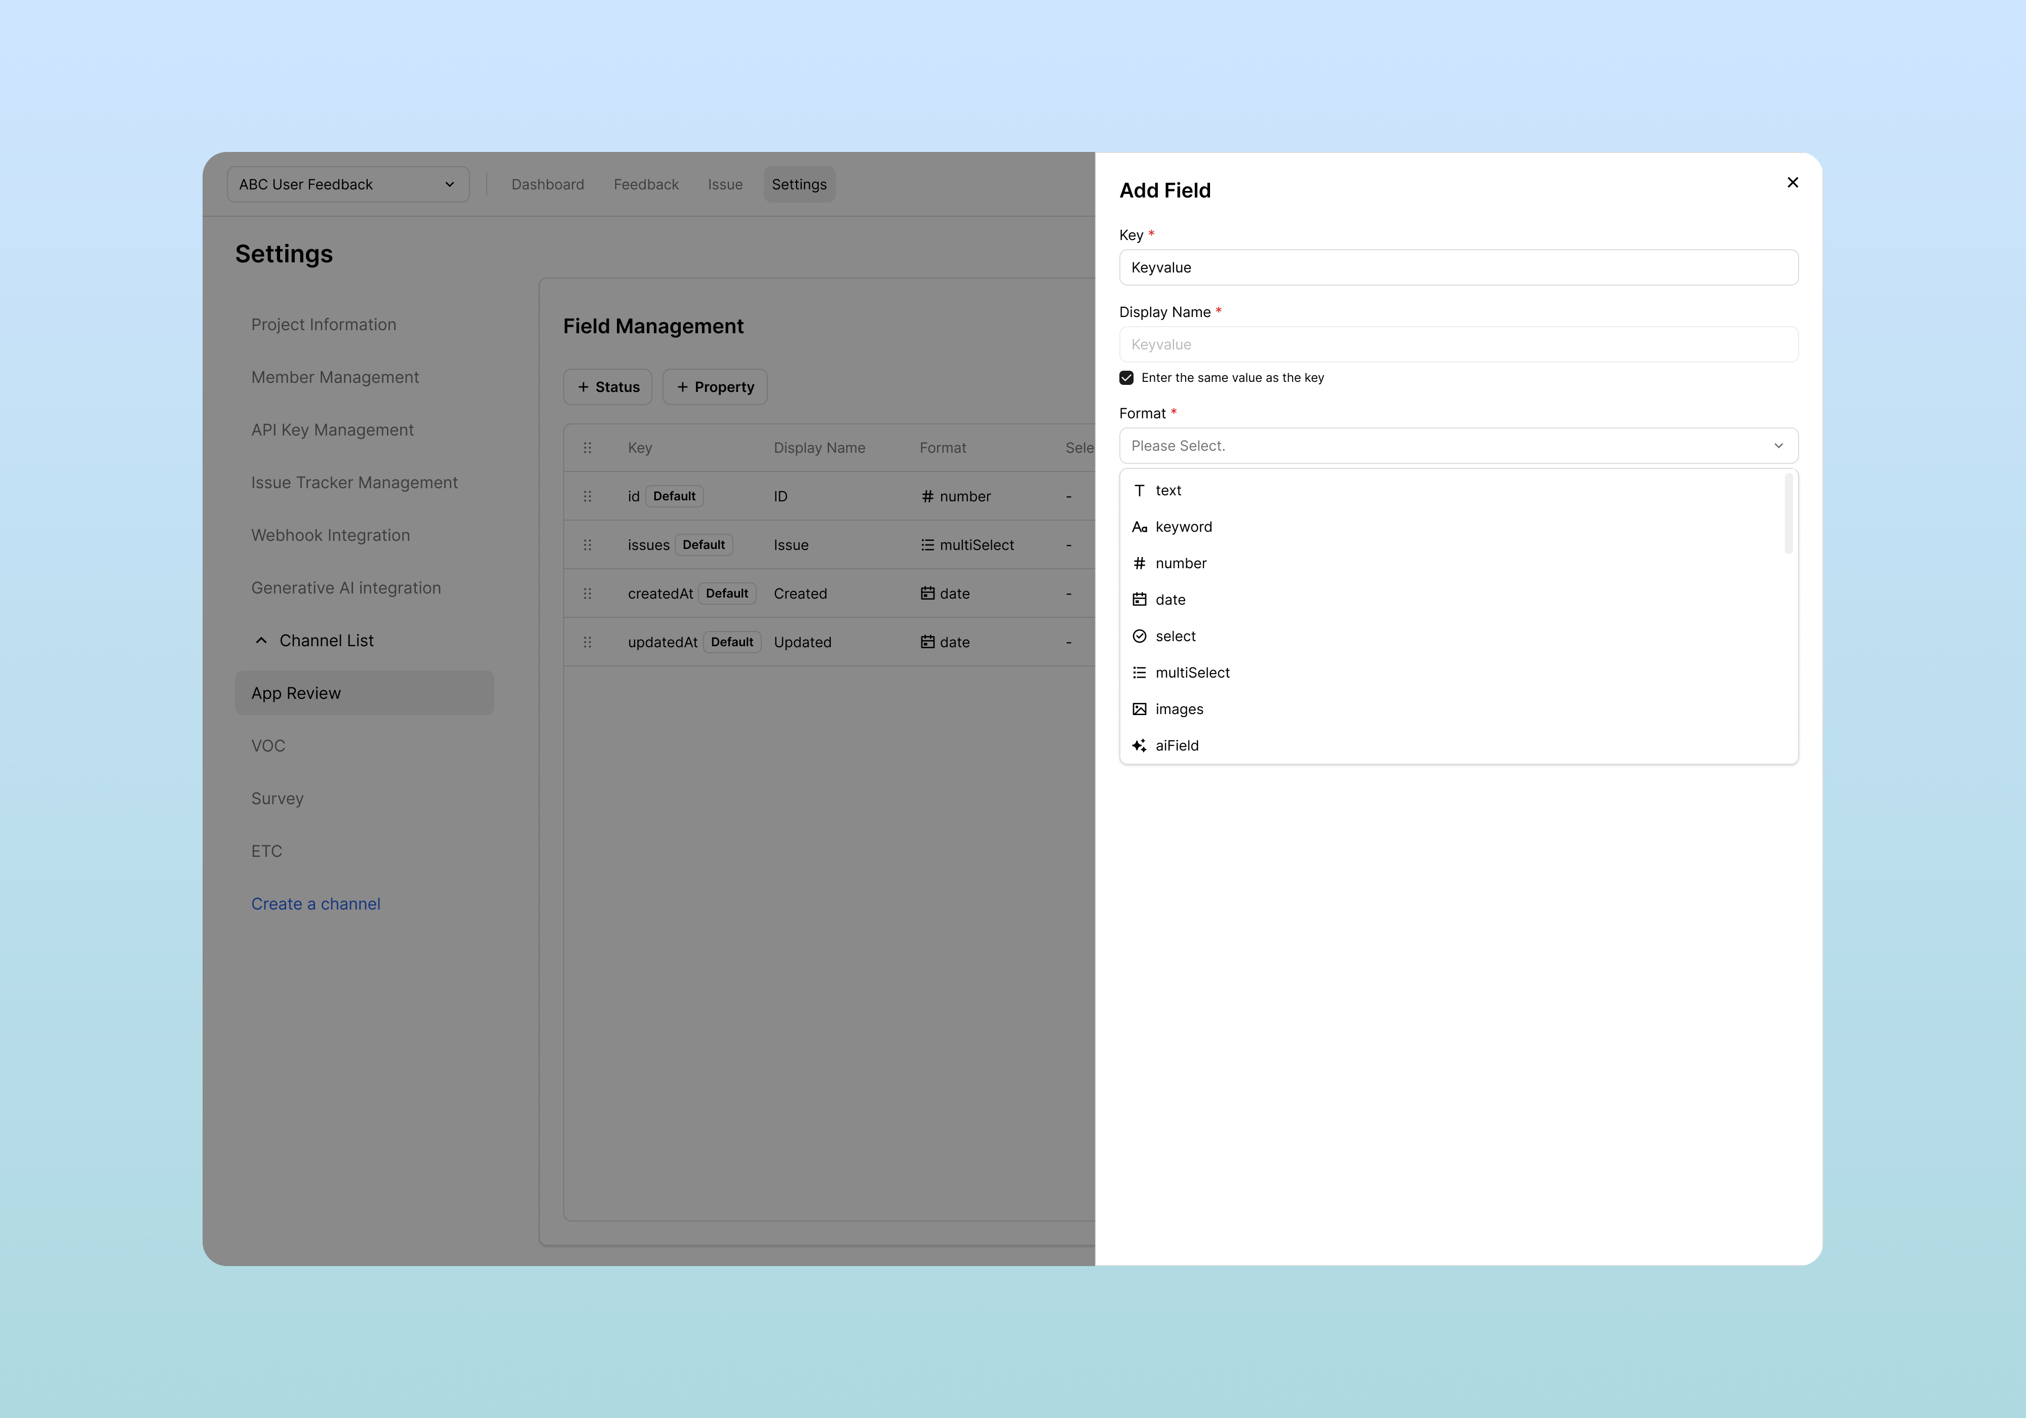Click the Default badge next to createdAt
This screenshot has height=1418, width=2026.
(727, 594)
